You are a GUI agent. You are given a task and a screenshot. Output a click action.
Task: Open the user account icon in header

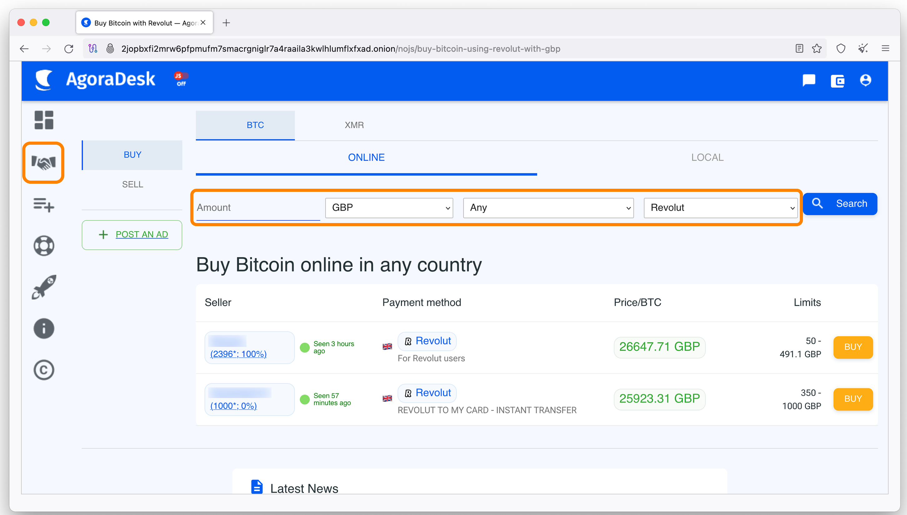pos(865,80)
